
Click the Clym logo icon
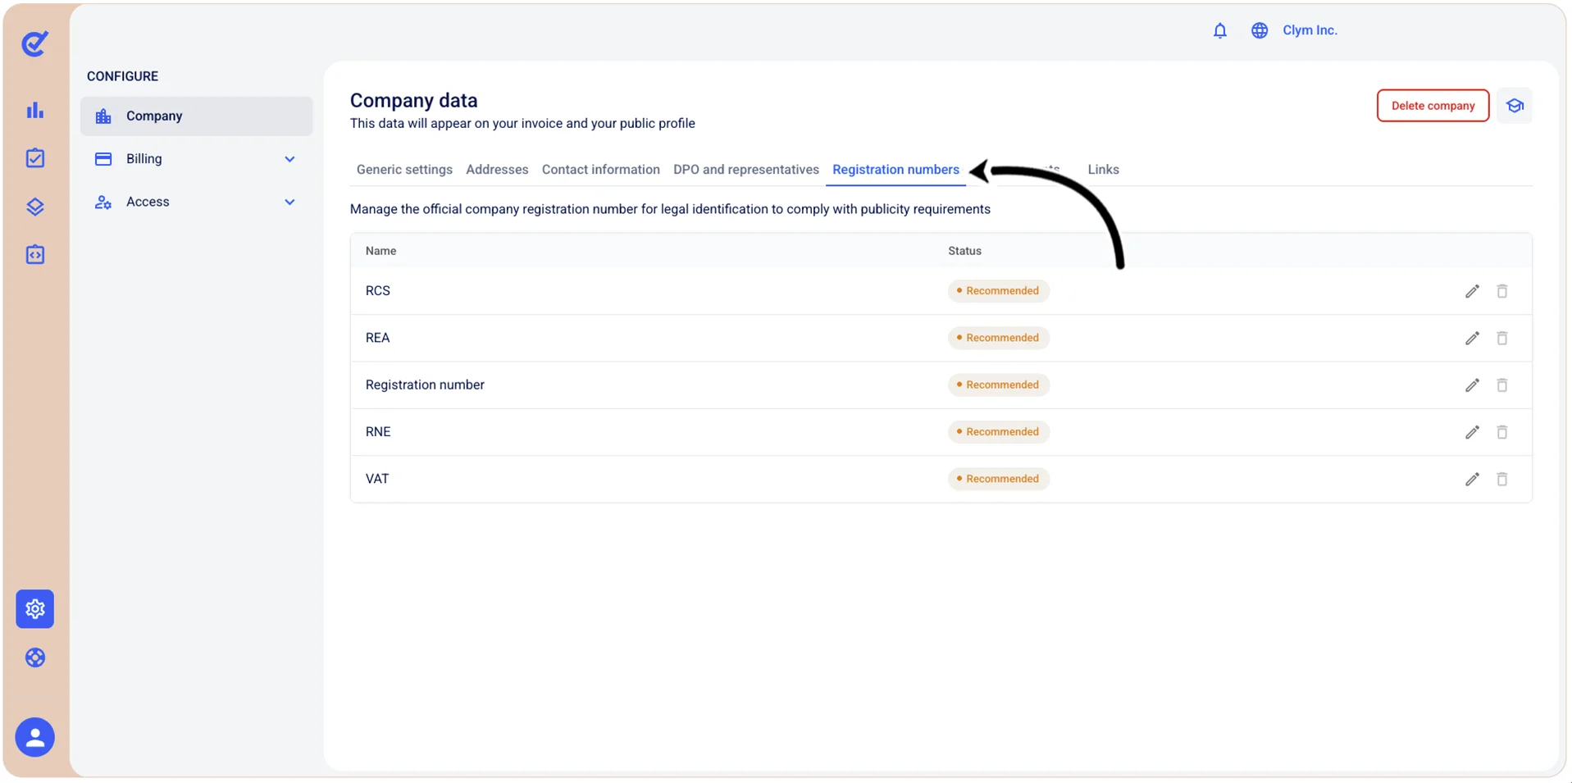click(x=34, y=43)
